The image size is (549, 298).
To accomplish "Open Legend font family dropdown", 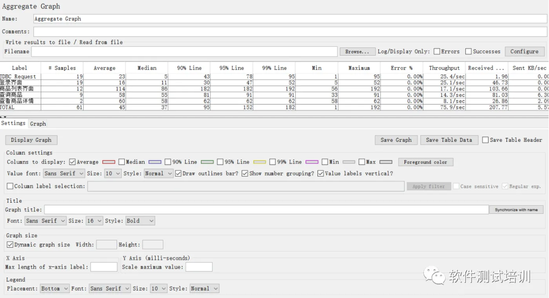I will coord(110,289).
